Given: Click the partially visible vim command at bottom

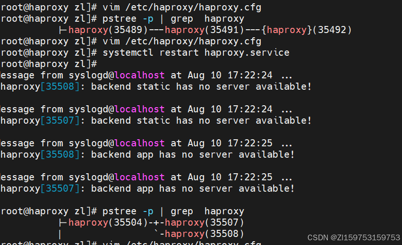Looking at the screenshot, I should point(182,243).
